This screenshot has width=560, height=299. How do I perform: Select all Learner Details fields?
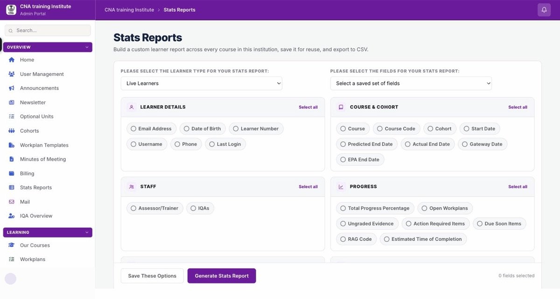pyautogui.click(x=308, y=107)
